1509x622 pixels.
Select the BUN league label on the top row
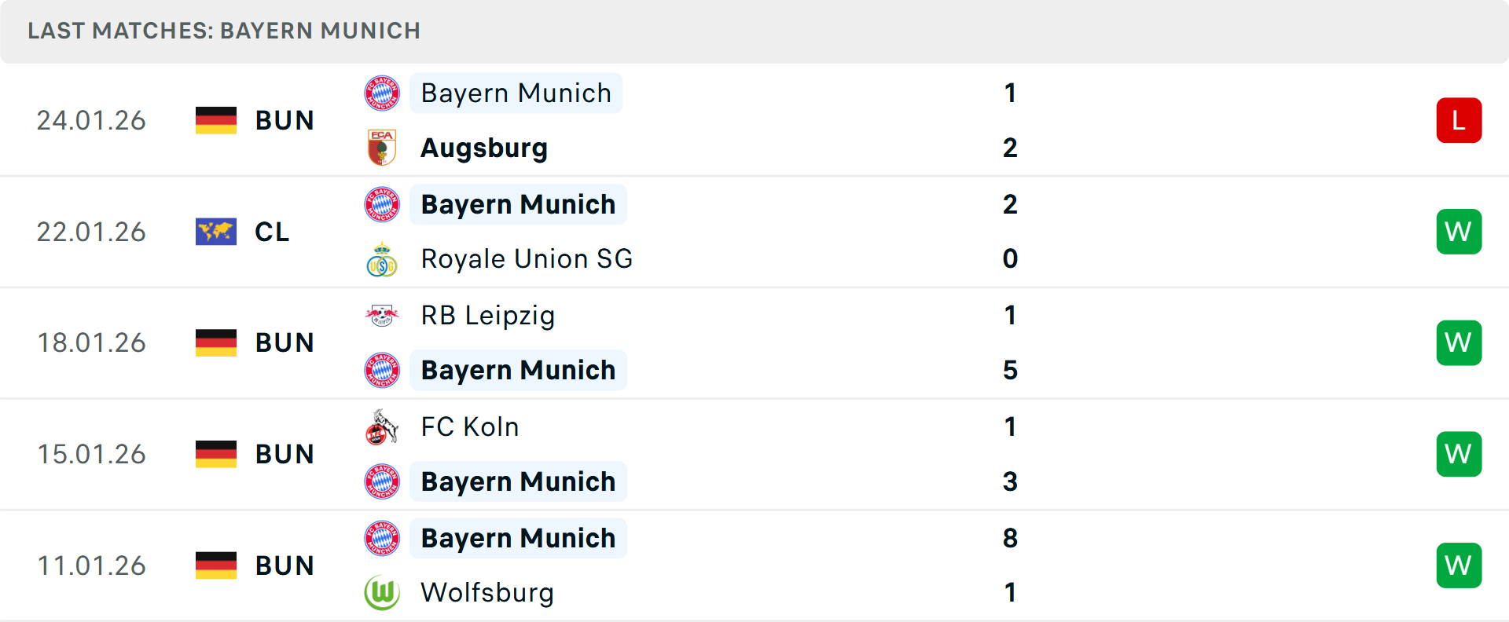click(285, 120)
